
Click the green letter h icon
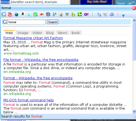point(73,14)
